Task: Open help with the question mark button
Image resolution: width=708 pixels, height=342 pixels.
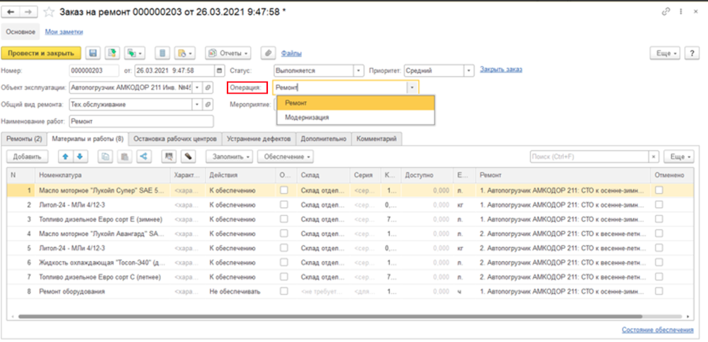Action: tap(692, 53)
